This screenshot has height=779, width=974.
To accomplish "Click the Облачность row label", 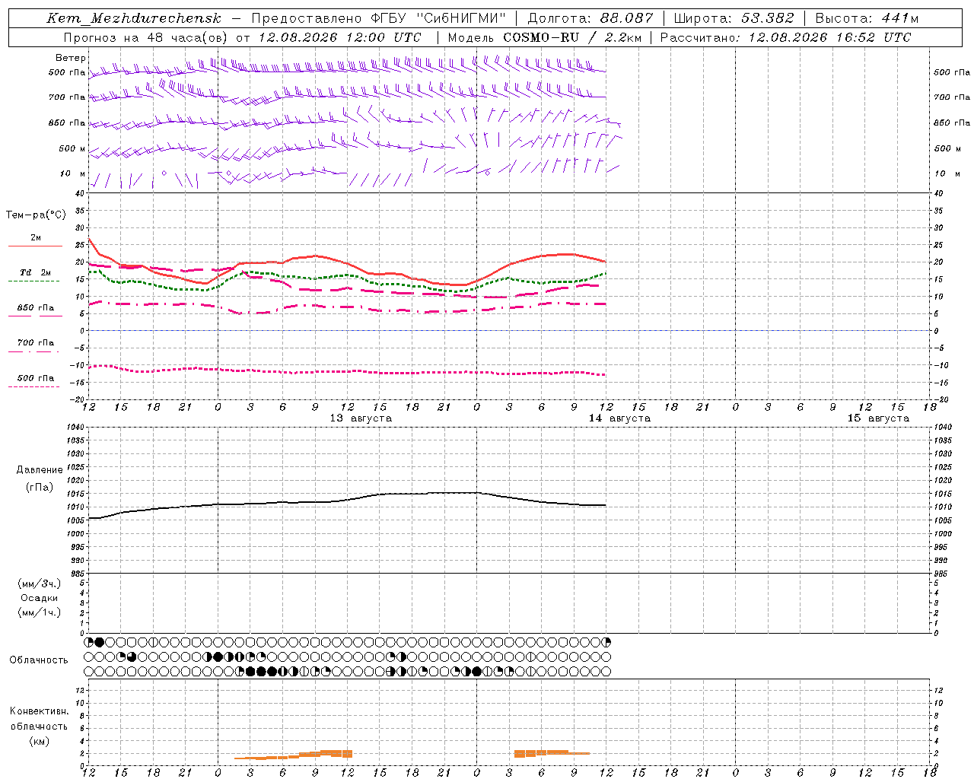I will tap(39, 660).
